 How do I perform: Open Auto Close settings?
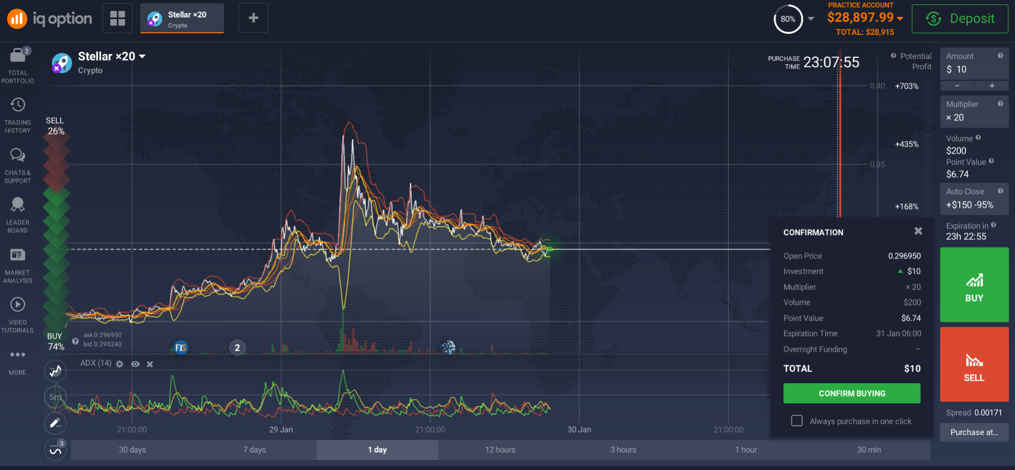pyautogui.click(x=974, y=198)
